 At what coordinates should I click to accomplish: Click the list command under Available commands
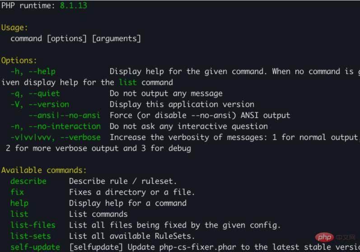[x=19, y=214]
